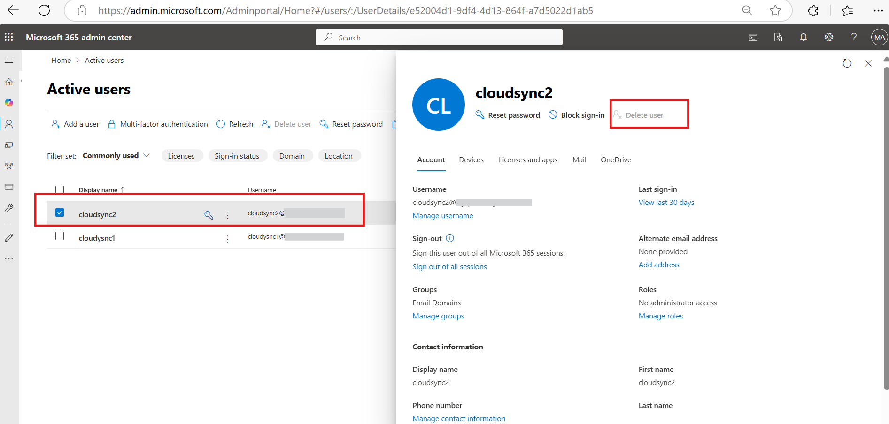Open the OneDrive tab in user details
Screen dimensions: 889x424
click(x=616, y=159)
